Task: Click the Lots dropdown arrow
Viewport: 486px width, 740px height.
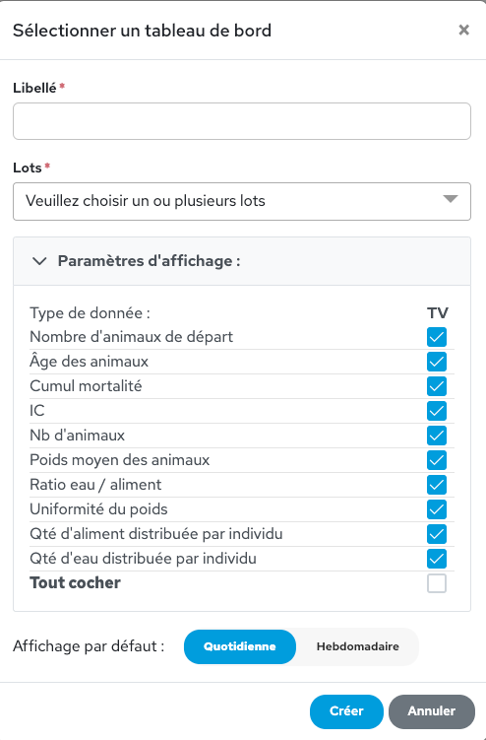Action: (451, 199)
